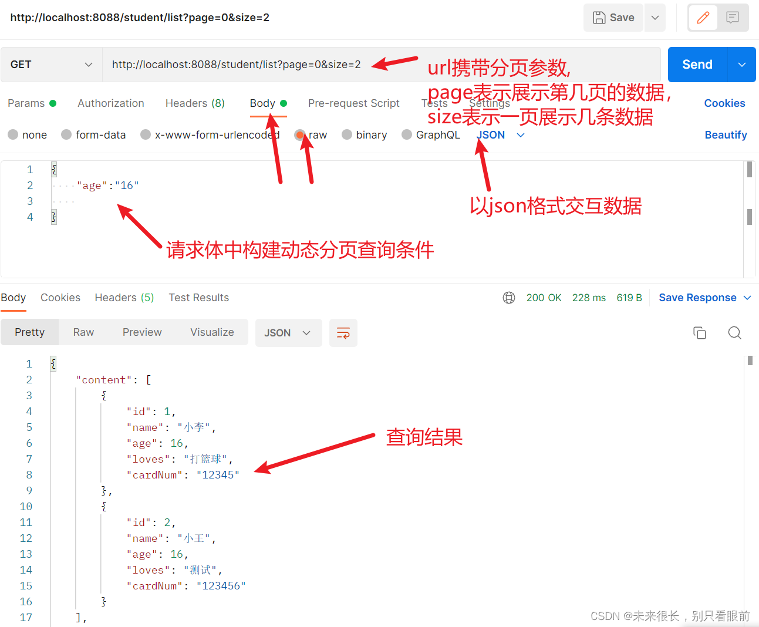Switch to the Preview response tab
Viewport: 759px width, 627px height.
pos(141,332)
